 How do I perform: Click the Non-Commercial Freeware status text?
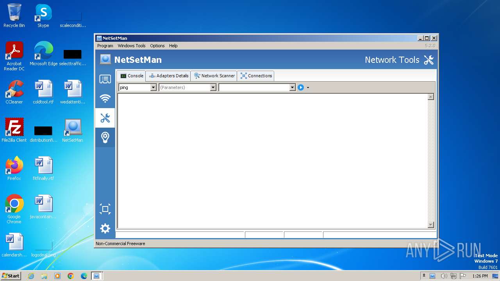[120, 244]
